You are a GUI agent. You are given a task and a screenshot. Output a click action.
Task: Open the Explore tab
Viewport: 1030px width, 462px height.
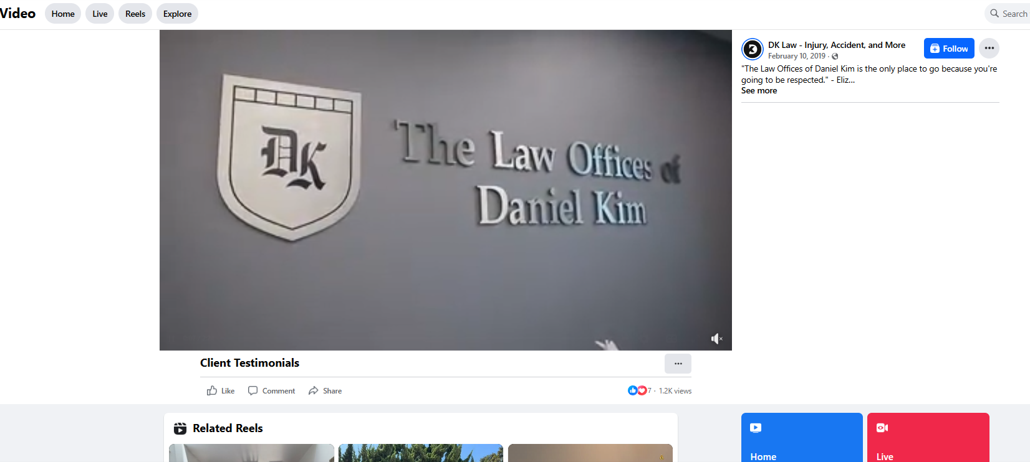click(177, 14)
